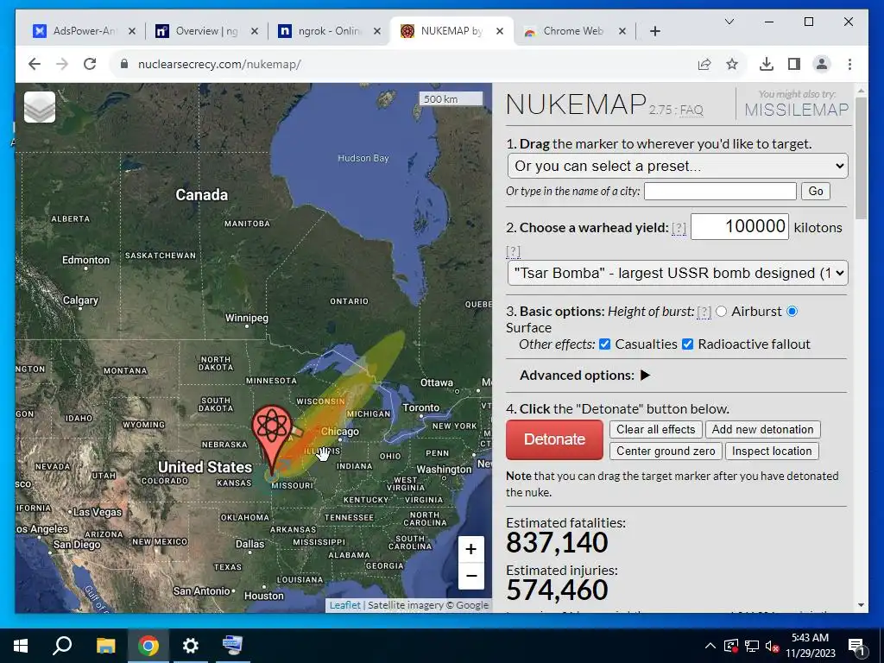Viewport: 884px width, 663px height.
Task: Open the city preset dropdown
Action: 678,166
